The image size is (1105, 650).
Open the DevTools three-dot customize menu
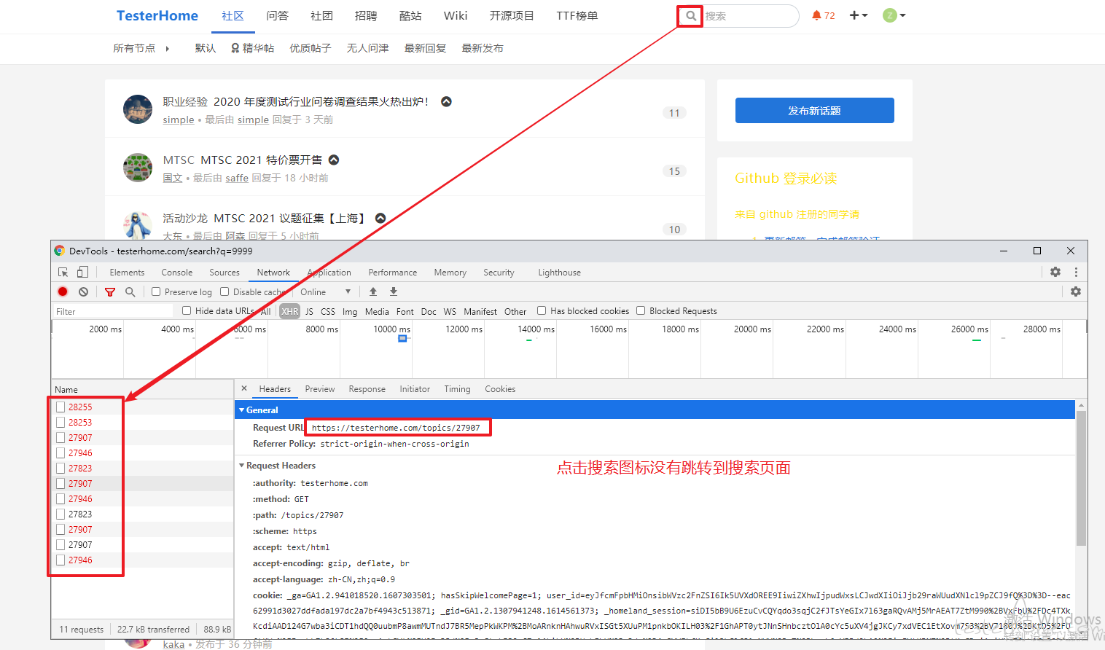tap(1076, 272)
